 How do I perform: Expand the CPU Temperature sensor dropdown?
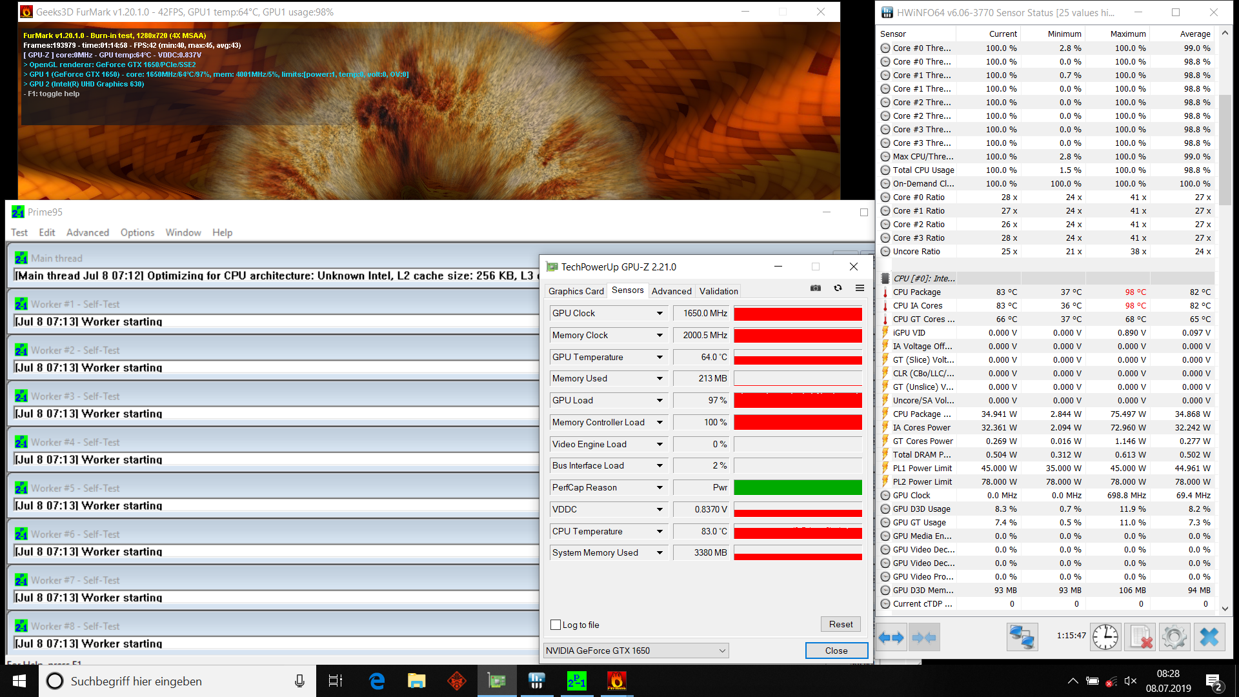660,532
